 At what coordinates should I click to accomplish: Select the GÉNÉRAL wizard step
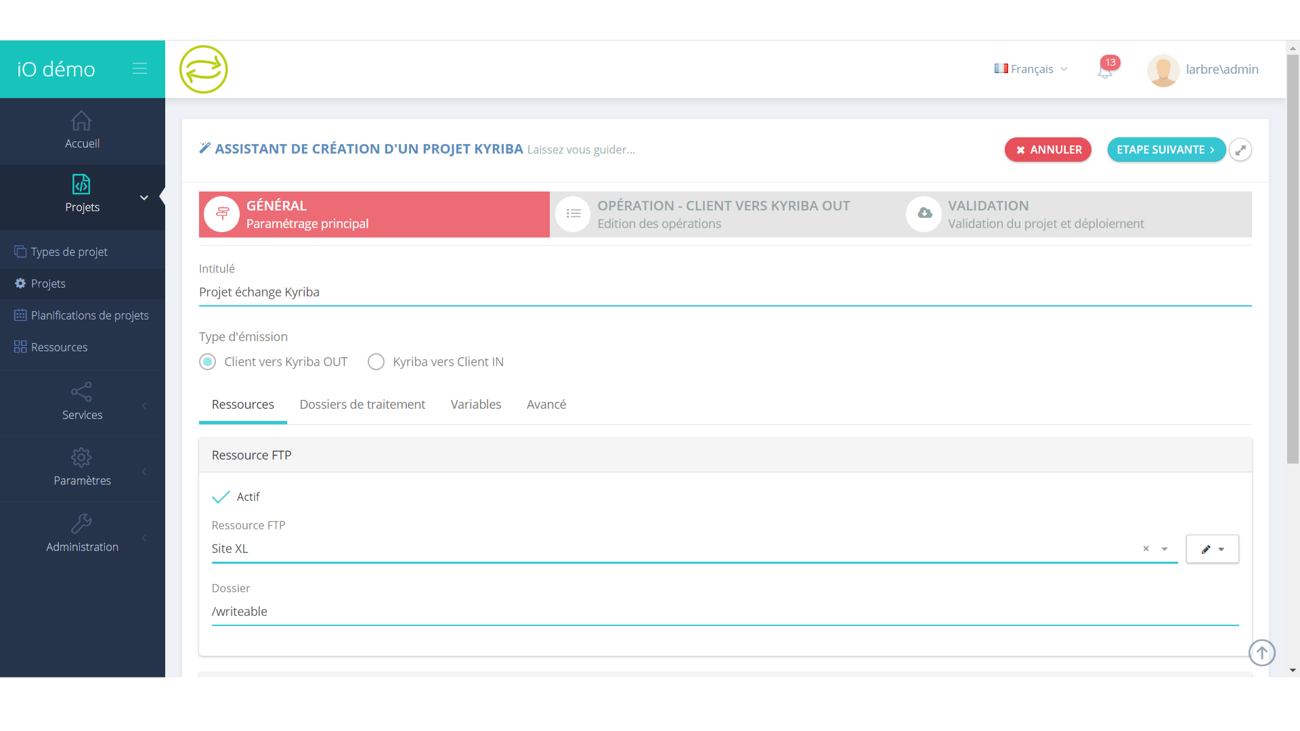click(374, 215)
